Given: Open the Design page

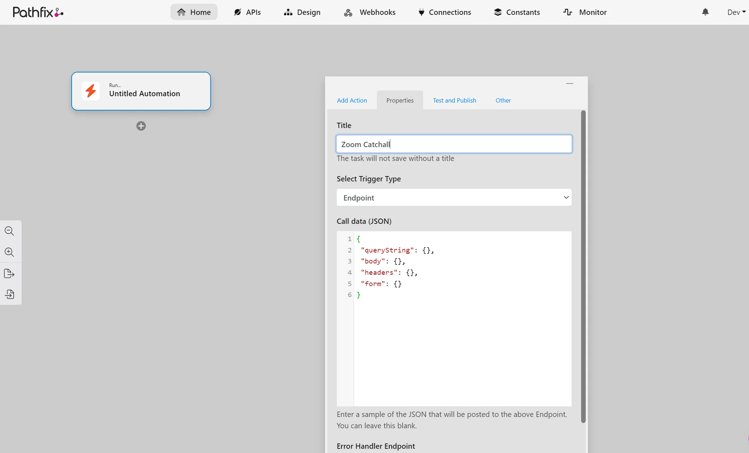Looking at the screenshot, I should (302, 12).
